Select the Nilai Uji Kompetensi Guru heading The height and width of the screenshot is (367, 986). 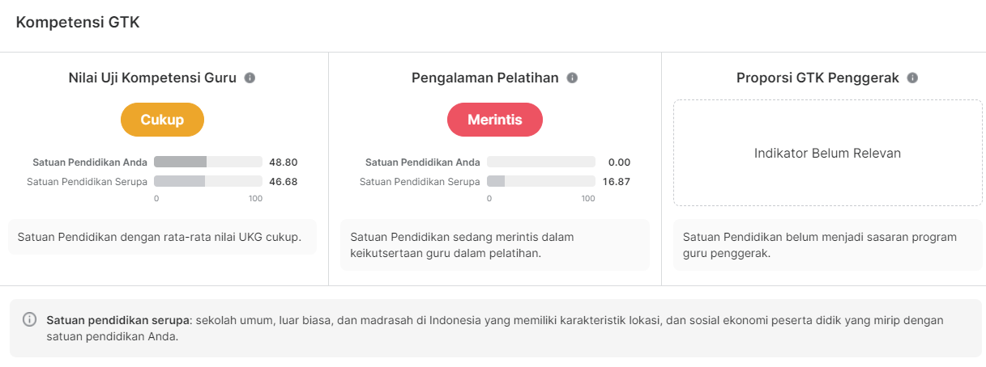click(x=152, y=78)
